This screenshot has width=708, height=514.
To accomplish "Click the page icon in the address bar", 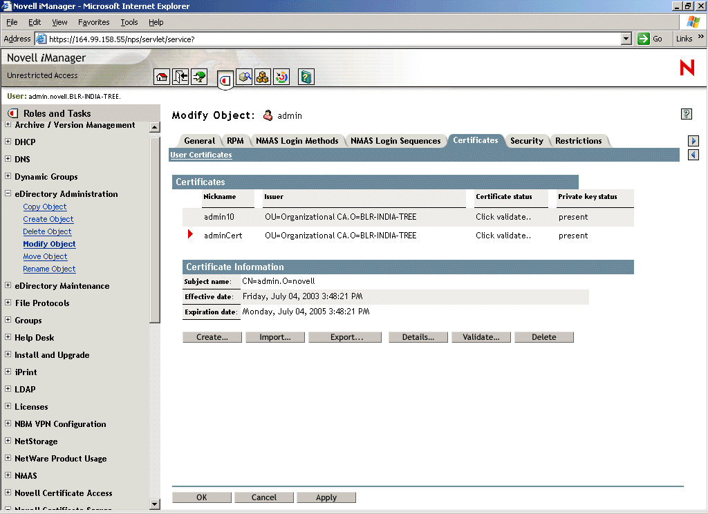I will 41,39.
